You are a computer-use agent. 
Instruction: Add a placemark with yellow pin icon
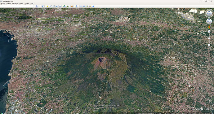pos(47,6)
